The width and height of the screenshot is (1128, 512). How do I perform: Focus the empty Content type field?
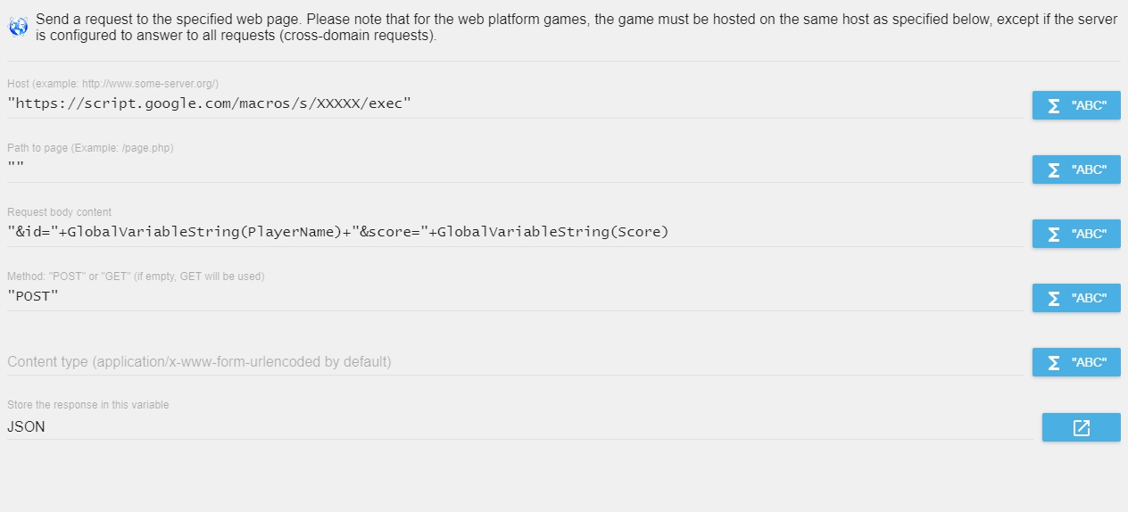(x=515, y=361)
